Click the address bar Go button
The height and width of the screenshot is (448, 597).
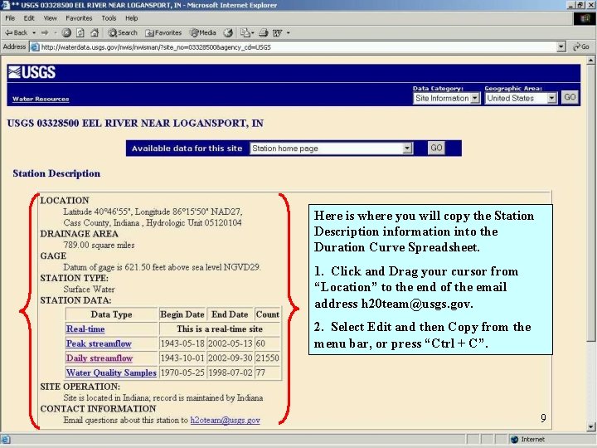click(x=581, y=46)
